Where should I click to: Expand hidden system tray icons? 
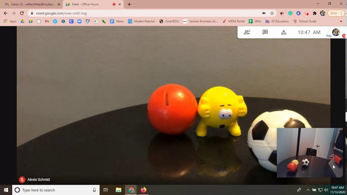point(308,190)
